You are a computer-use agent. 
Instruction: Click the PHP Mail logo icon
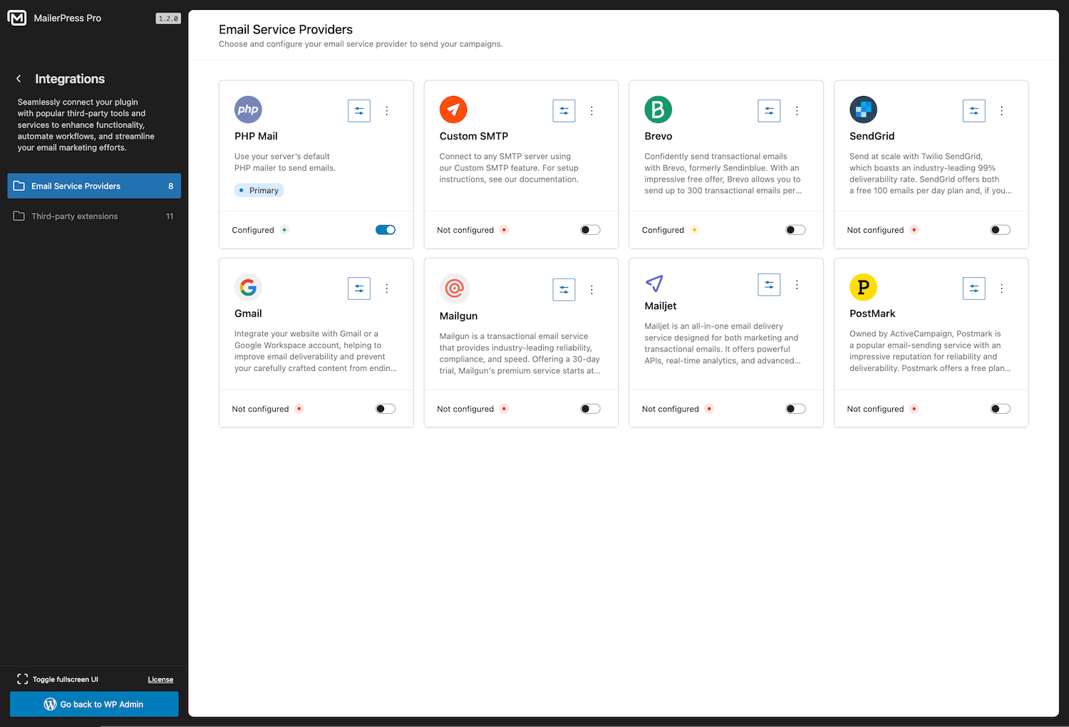click(x=248, y=109)
